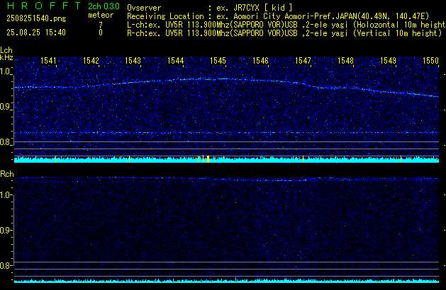
Task: Click the Lch 0.9 kHz axis label
Action: click(x=5, y=107)
